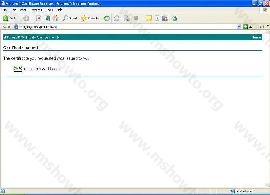Click the Forward navigation button
The height and width of the screenshot is (195, 270).
(26, 18)
